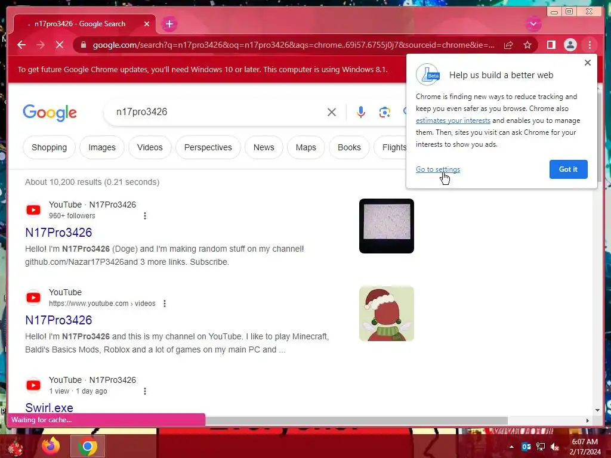
Task: Open the network tray icon
Action: click(x=541, y=447)
